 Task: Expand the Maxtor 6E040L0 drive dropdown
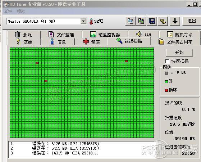pos(83,21)
